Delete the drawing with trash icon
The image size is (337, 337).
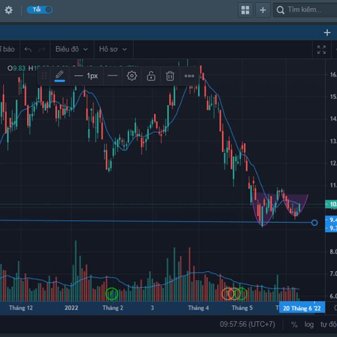[x=170, y=75]
